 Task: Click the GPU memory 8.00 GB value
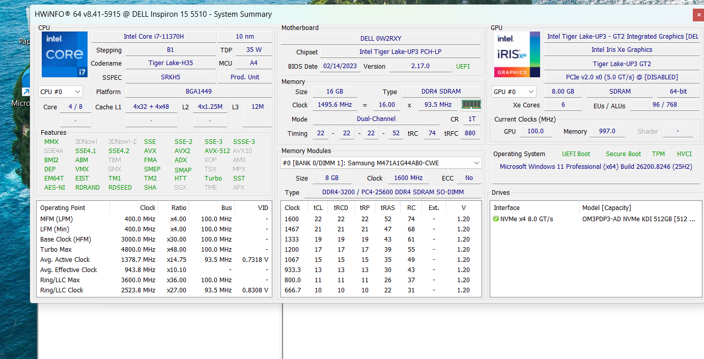click(x=563, y=92)
